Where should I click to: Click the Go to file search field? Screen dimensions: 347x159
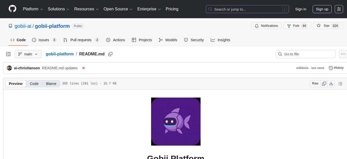[305, 54]
